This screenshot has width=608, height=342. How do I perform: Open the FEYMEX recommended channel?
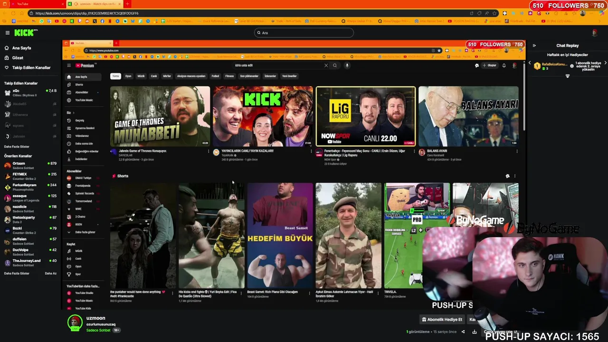(30, 176)
